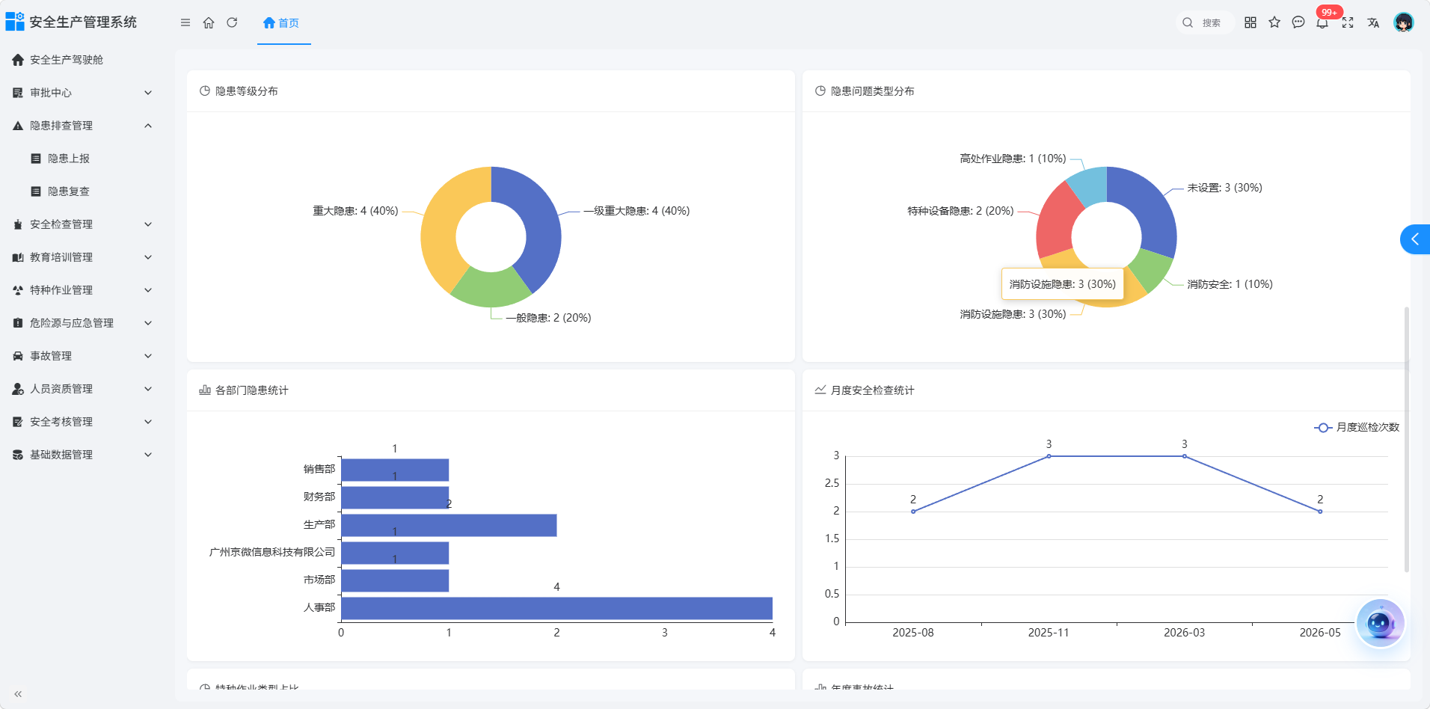
Task: Click the 人事部 bar in department chart
Action: [556, 608]
